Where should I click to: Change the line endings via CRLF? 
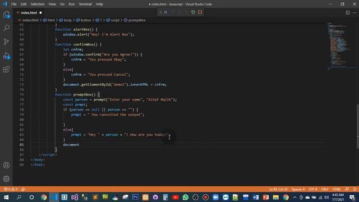point(325,189)
